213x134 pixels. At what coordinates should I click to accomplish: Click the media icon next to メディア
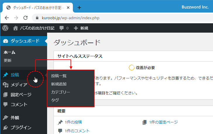[x=6, y=85]
